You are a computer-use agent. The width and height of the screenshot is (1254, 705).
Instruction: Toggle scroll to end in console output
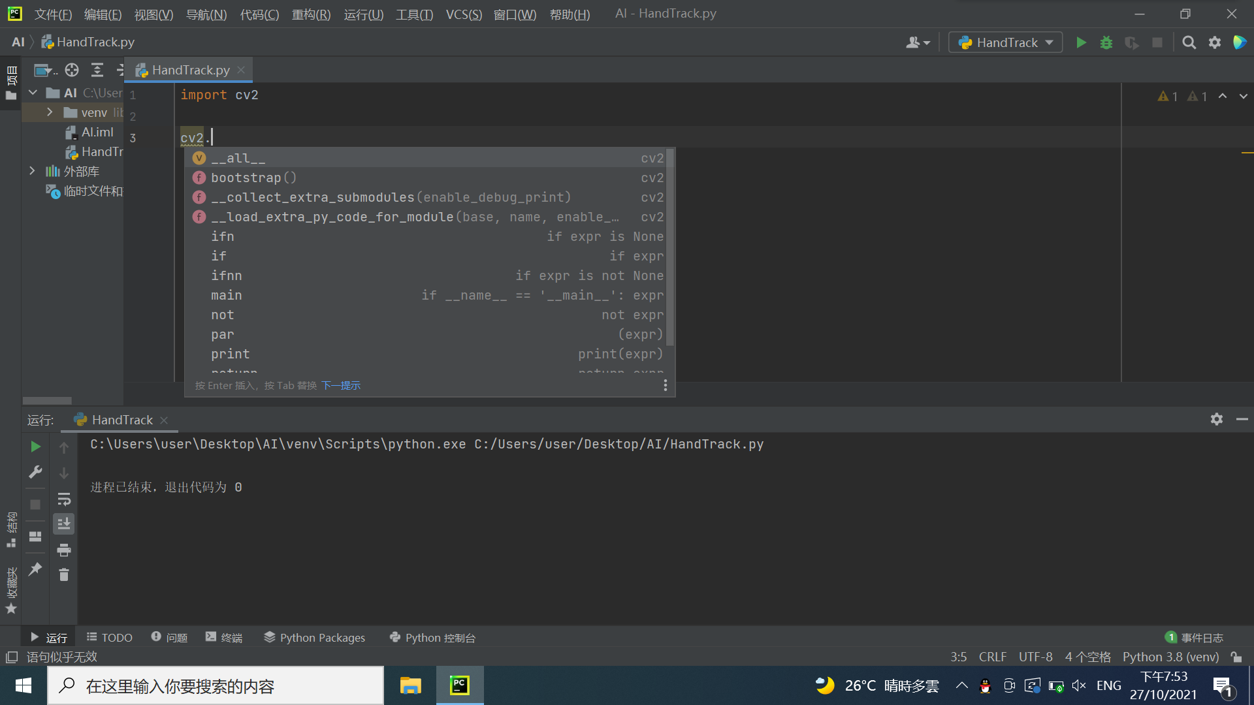point(64,523)
